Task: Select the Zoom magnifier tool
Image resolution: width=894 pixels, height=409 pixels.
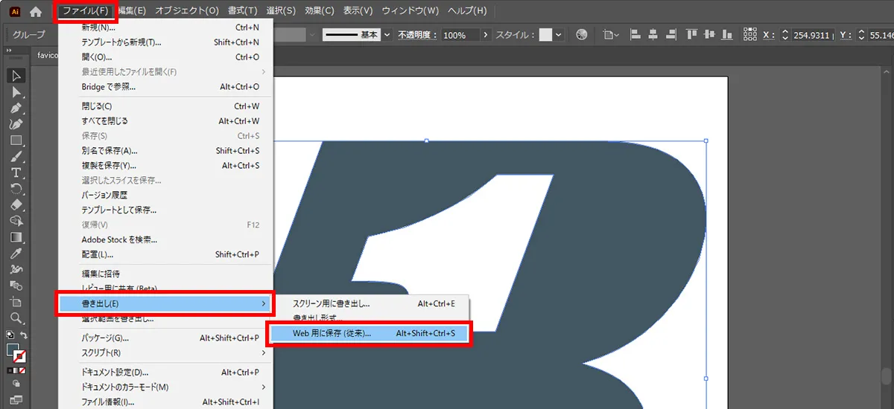Action: [16, 318]
